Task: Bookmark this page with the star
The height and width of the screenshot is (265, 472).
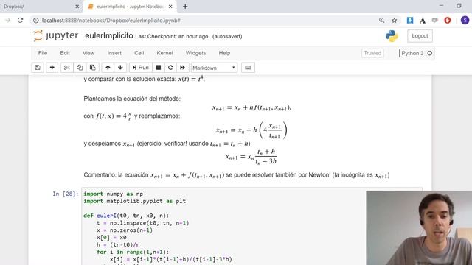Action: pos(395,20)
